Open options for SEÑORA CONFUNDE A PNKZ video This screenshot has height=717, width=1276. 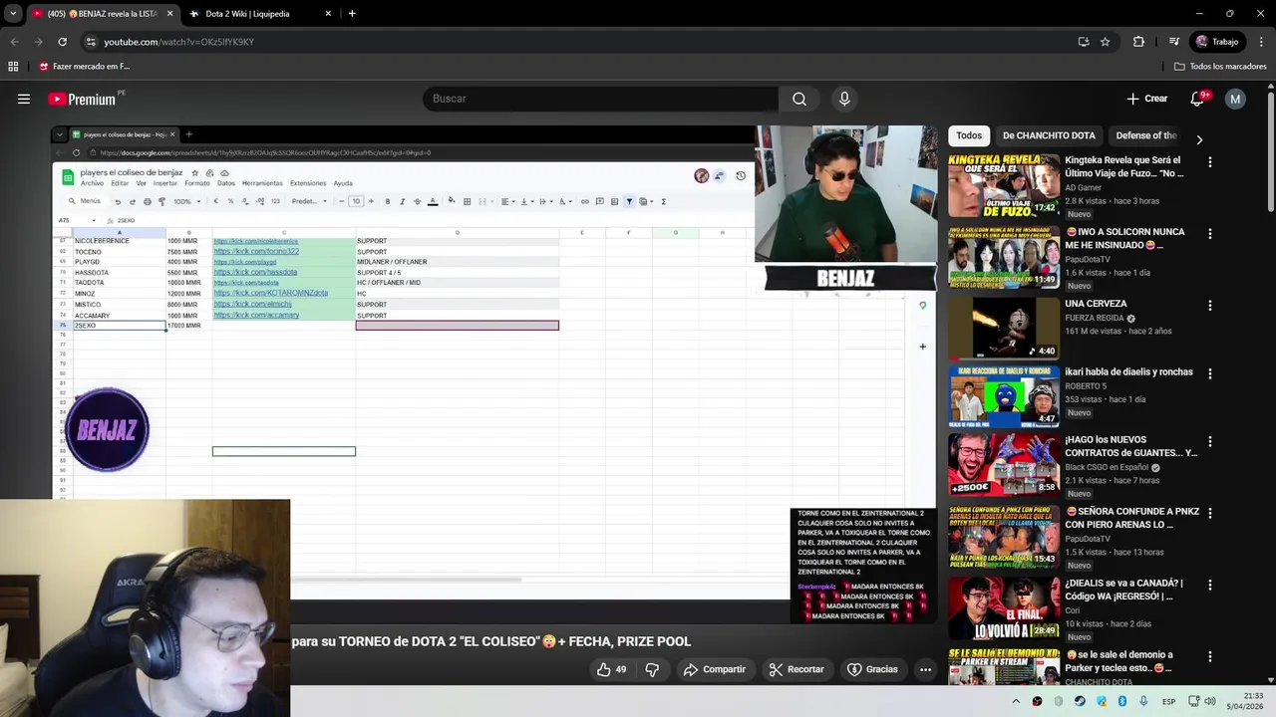point(1210,513)
